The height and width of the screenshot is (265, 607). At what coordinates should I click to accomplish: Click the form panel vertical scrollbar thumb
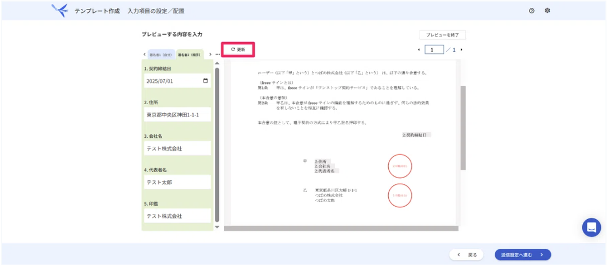(217, 145)
